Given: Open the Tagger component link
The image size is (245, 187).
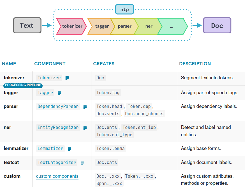Looking at the screenshot, I should [45, 93].
